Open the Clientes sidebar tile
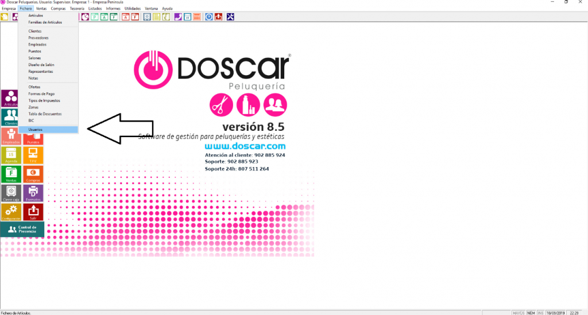 click(x=10, y=117)
